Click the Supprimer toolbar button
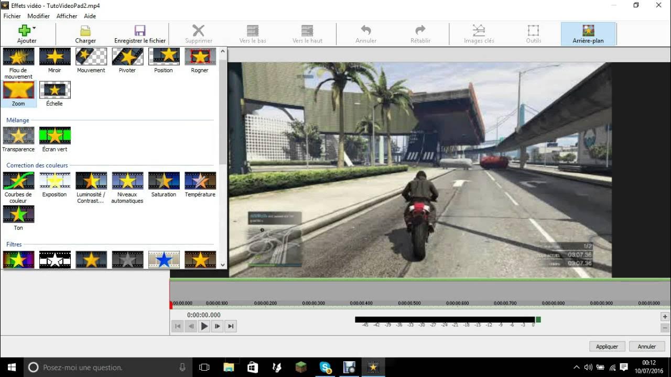The width and height of the screenshot is (671, 377). 199,34
